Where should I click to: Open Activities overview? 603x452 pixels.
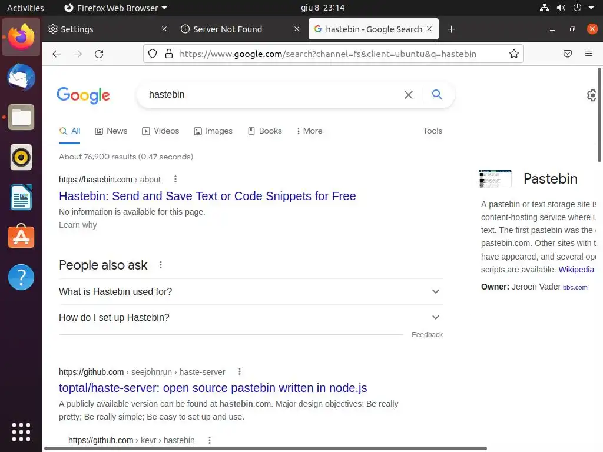coord(25,8)
